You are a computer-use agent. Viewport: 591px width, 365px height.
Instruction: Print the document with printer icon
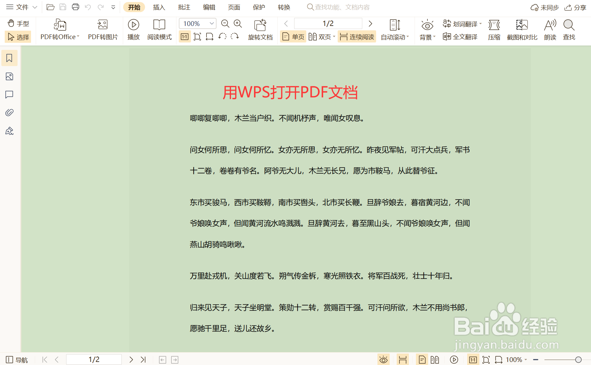(76, 7)
